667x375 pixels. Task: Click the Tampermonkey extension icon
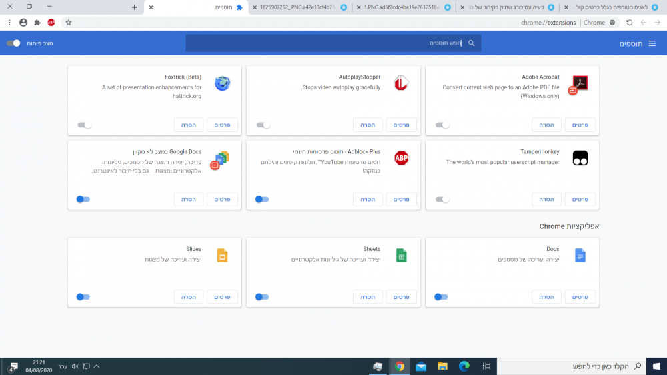580,158
